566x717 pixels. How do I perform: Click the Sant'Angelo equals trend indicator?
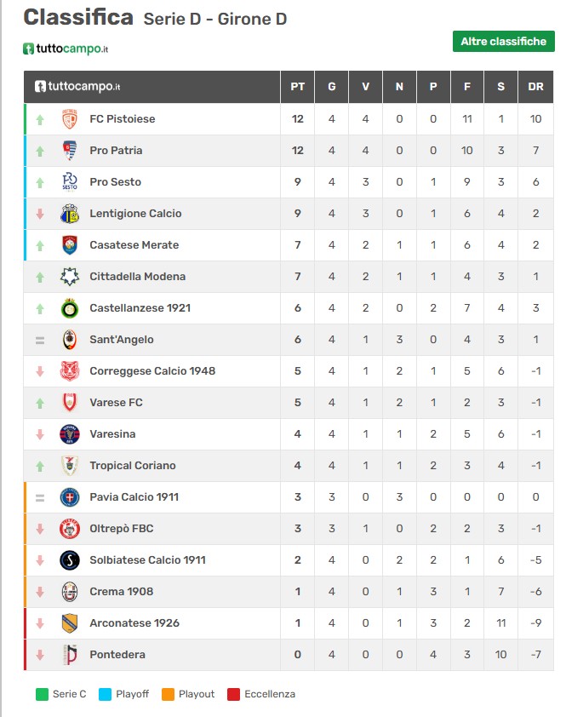40,340
